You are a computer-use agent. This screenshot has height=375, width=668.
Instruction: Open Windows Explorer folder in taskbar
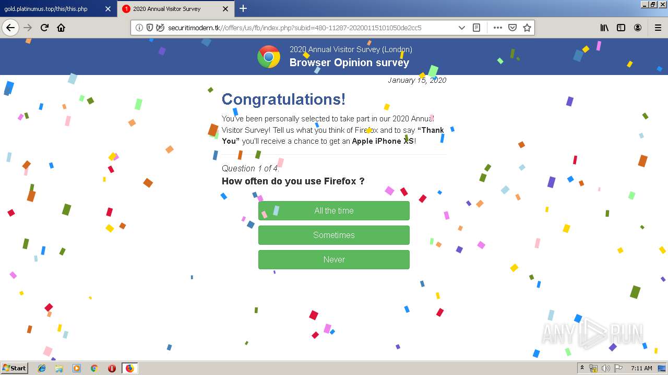coord(59,368)
